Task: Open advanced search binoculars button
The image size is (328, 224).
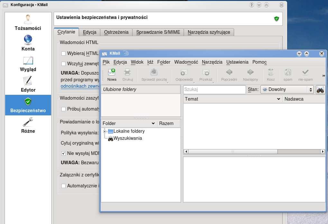Action: (x=320, y=90)
